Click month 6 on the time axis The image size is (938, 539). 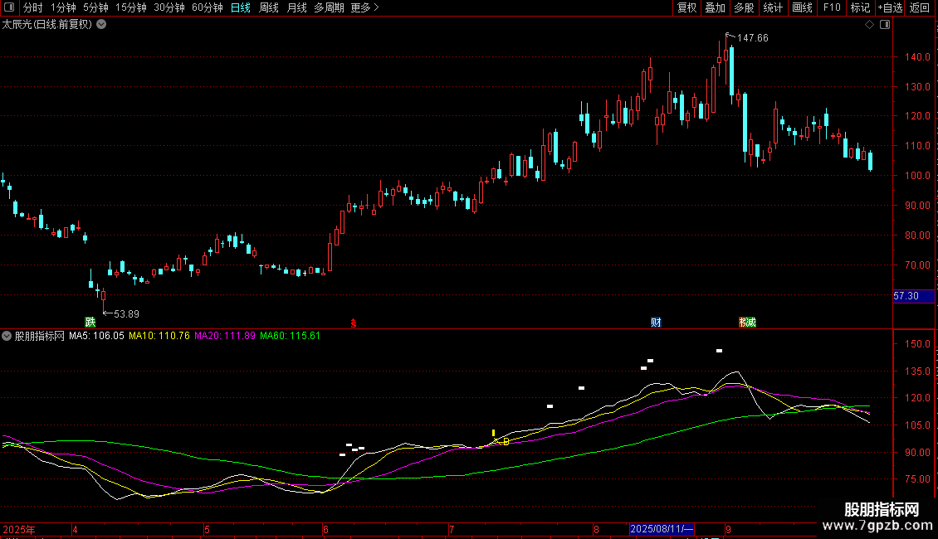click(x=325, y=529)
